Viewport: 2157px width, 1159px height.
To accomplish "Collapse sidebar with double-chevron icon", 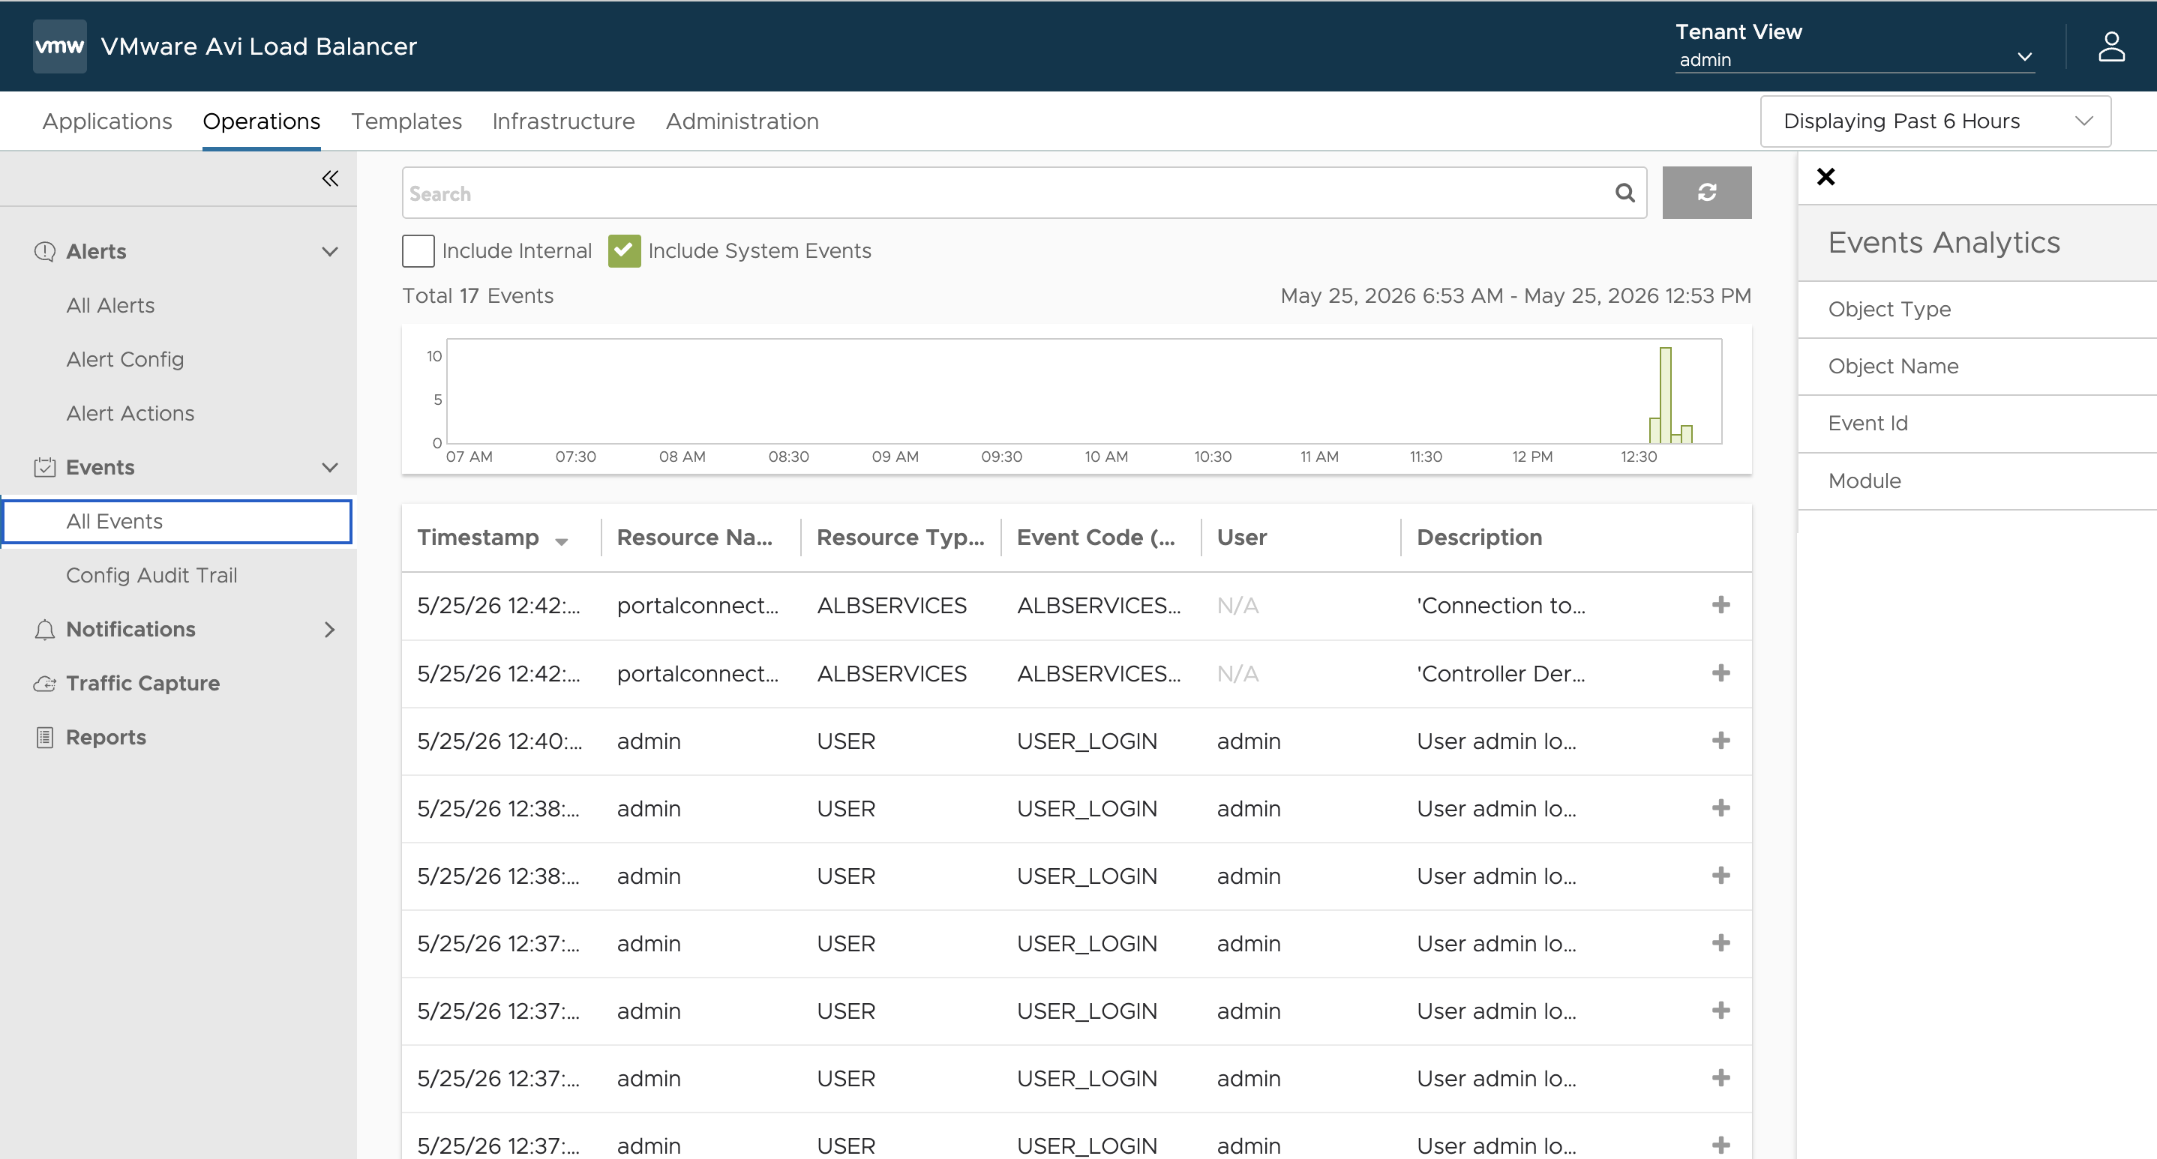I will tap(330, 178).
